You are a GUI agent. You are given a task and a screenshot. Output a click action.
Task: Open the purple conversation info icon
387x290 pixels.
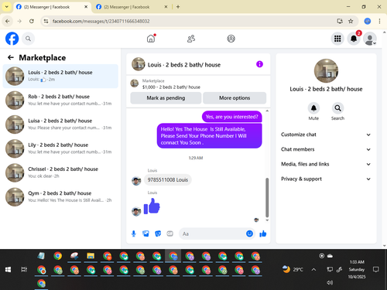259,64
